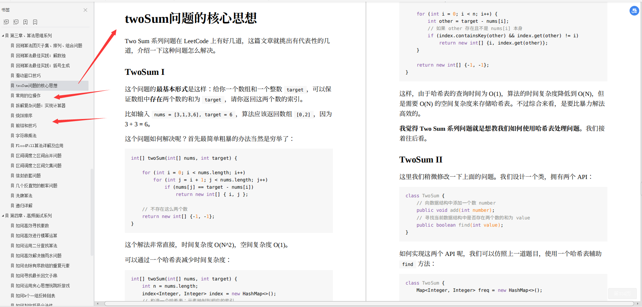Viewport: 642px width, 307px height.
Task: Select bookmark twoSum问题的核心思想
Action: 36,86
